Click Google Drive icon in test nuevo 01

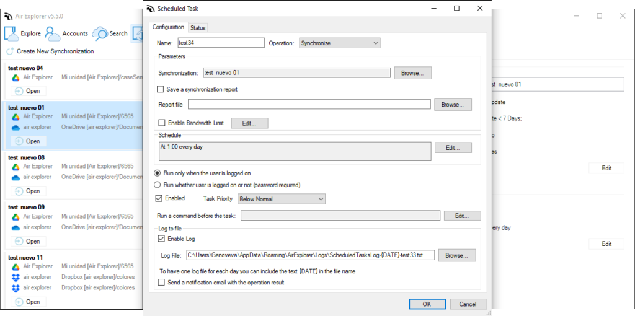click(16, 116)
